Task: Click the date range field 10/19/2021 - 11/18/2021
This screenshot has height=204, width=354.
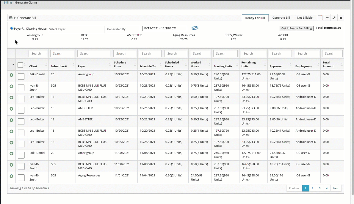Action: click(165, 28)
